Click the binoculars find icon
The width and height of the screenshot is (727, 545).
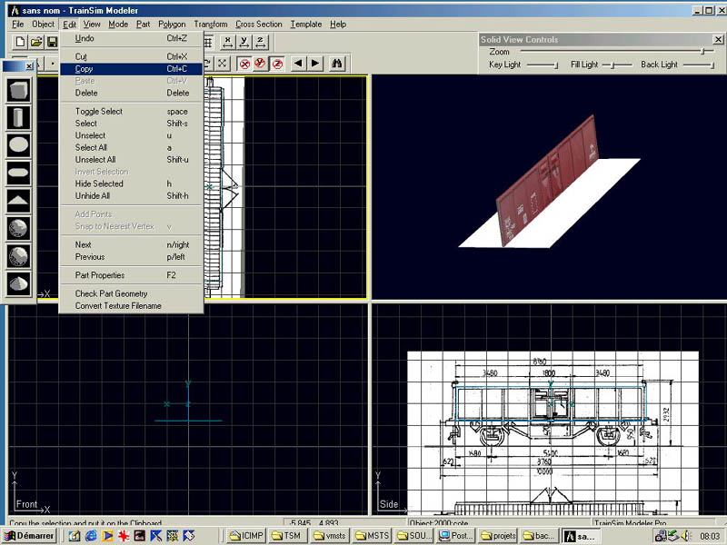click(337, 64)
